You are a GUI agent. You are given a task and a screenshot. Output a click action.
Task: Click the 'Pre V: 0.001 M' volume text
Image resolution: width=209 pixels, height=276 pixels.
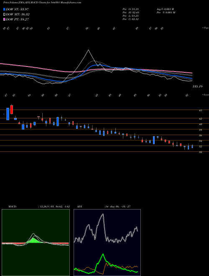[x=166, y=13]
